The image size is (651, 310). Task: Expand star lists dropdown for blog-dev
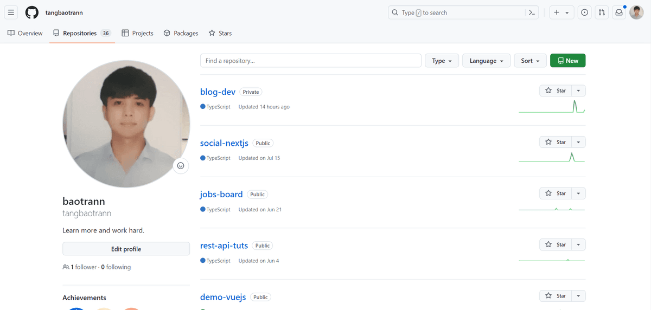(578, 91)
